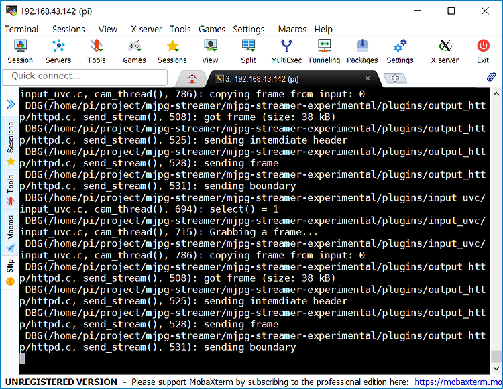Click the terminal scrollbar thumb
The image size is (503, 389).
(496, 356)
